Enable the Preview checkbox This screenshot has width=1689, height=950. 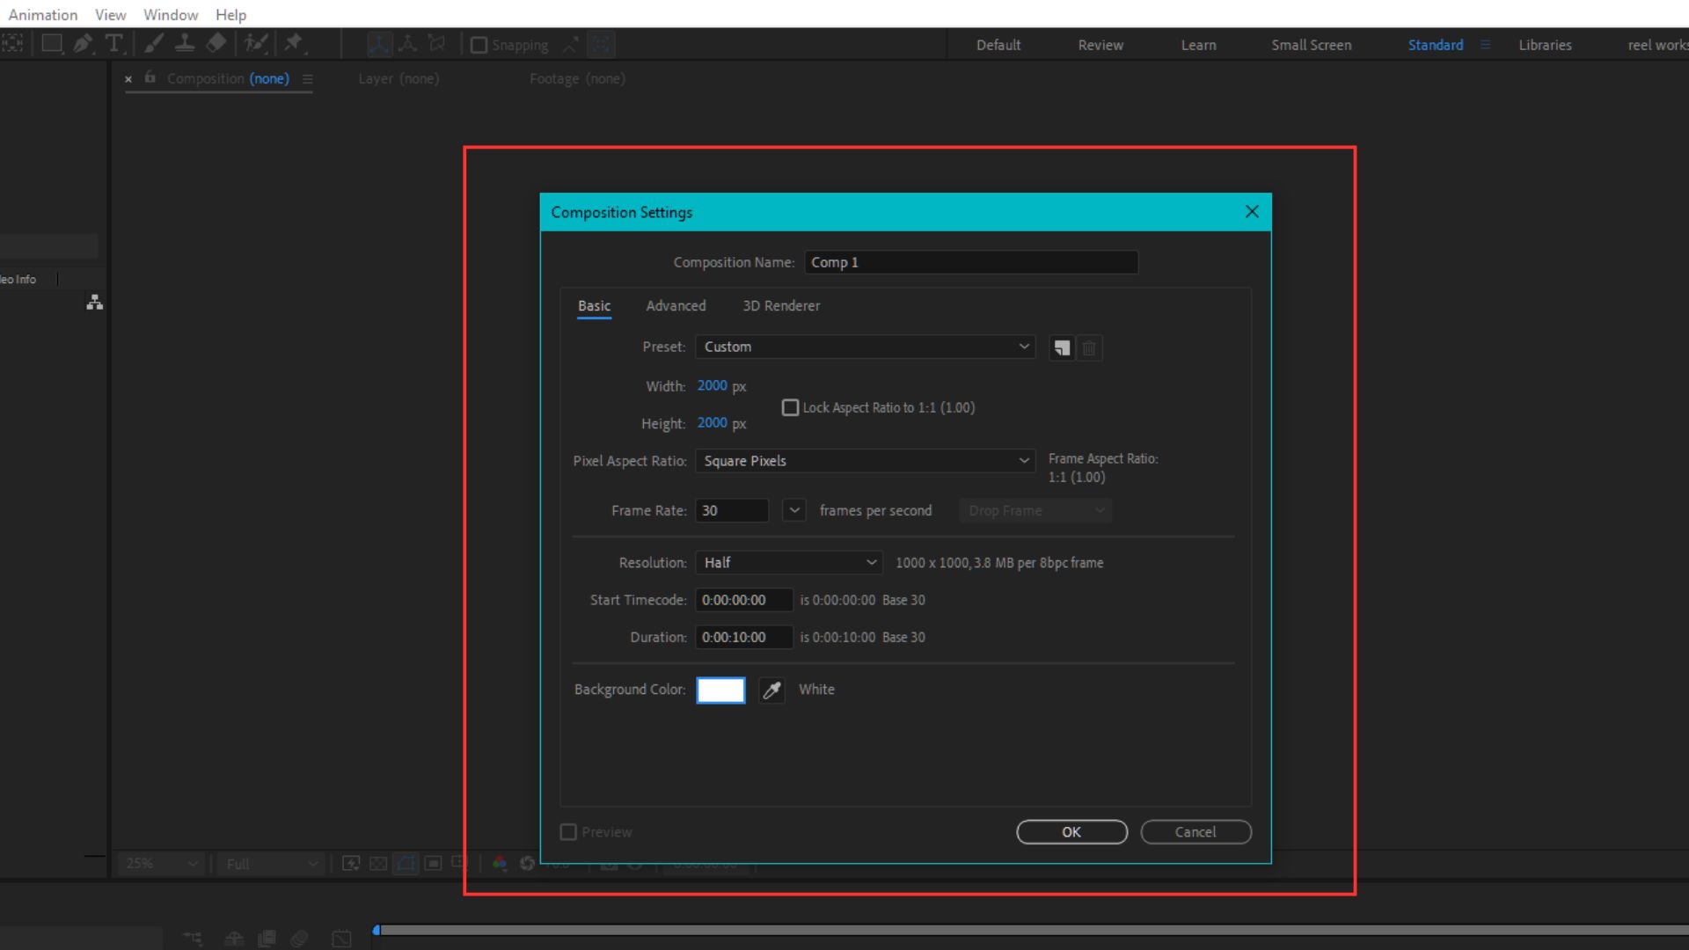567,831
